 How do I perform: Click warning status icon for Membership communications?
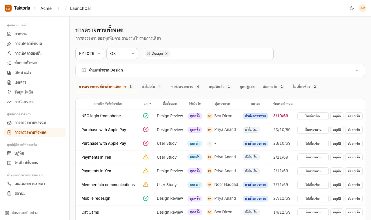point(146,184)
